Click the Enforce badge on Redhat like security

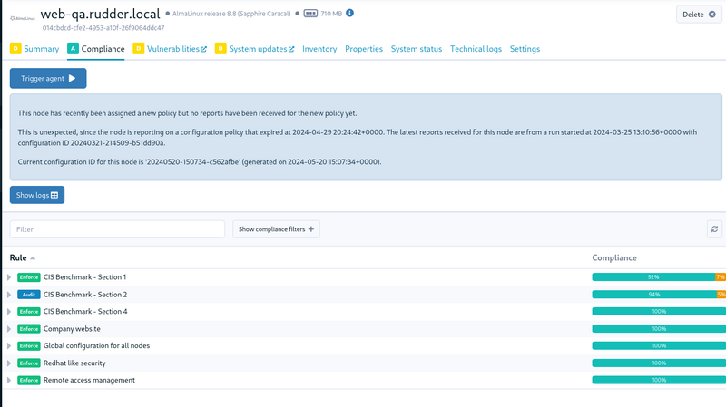point(29,363)
